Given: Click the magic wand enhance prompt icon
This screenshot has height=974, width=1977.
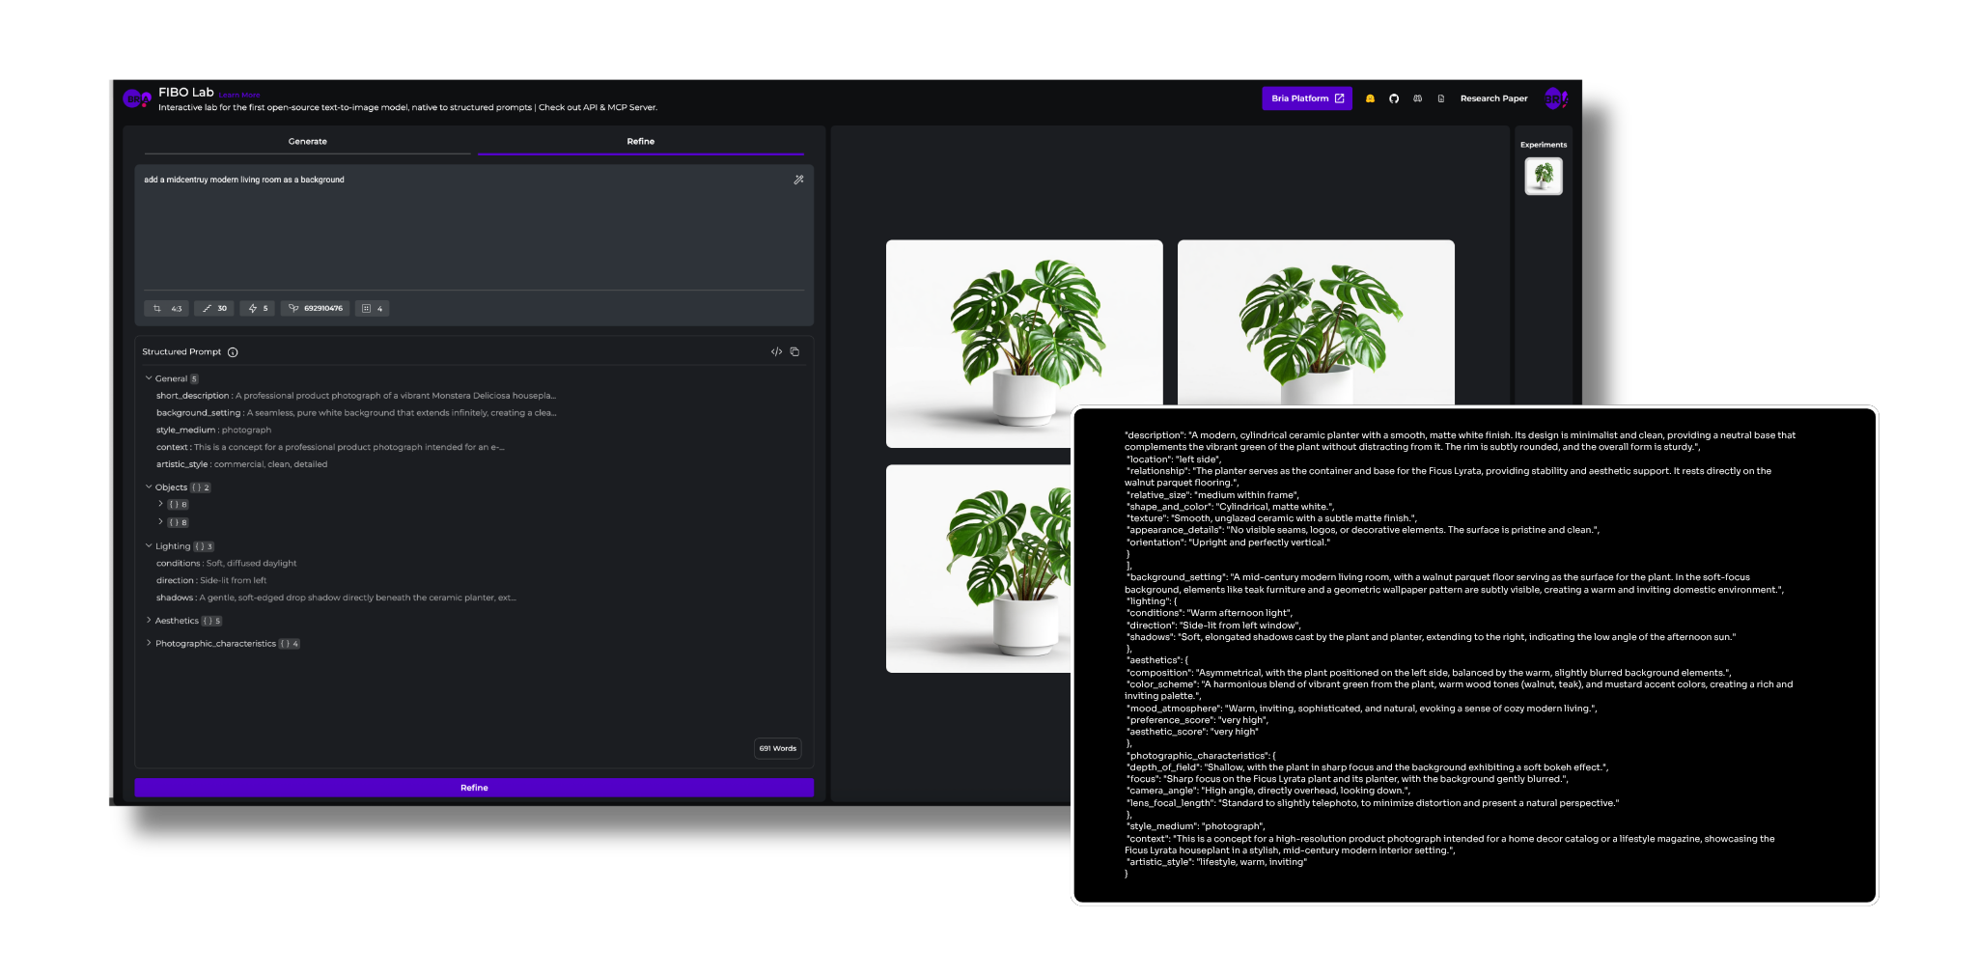Looking at the screenshot, I should (798, 180).
